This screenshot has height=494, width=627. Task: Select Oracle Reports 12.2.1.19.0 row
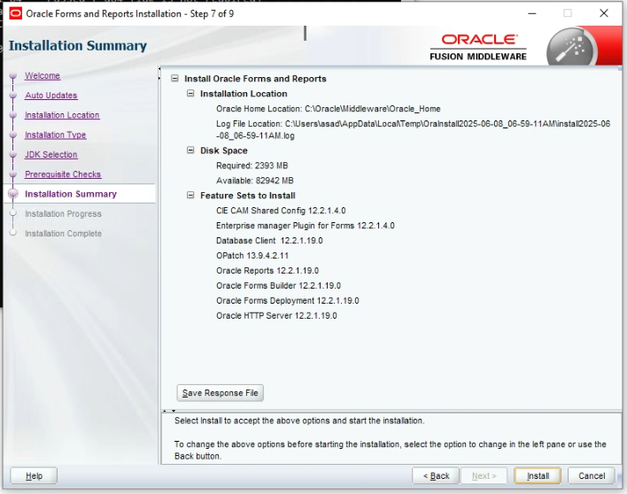[267, 271]
